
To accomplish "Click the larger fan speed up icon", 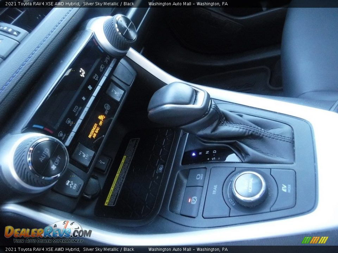I will click(90, 87).
